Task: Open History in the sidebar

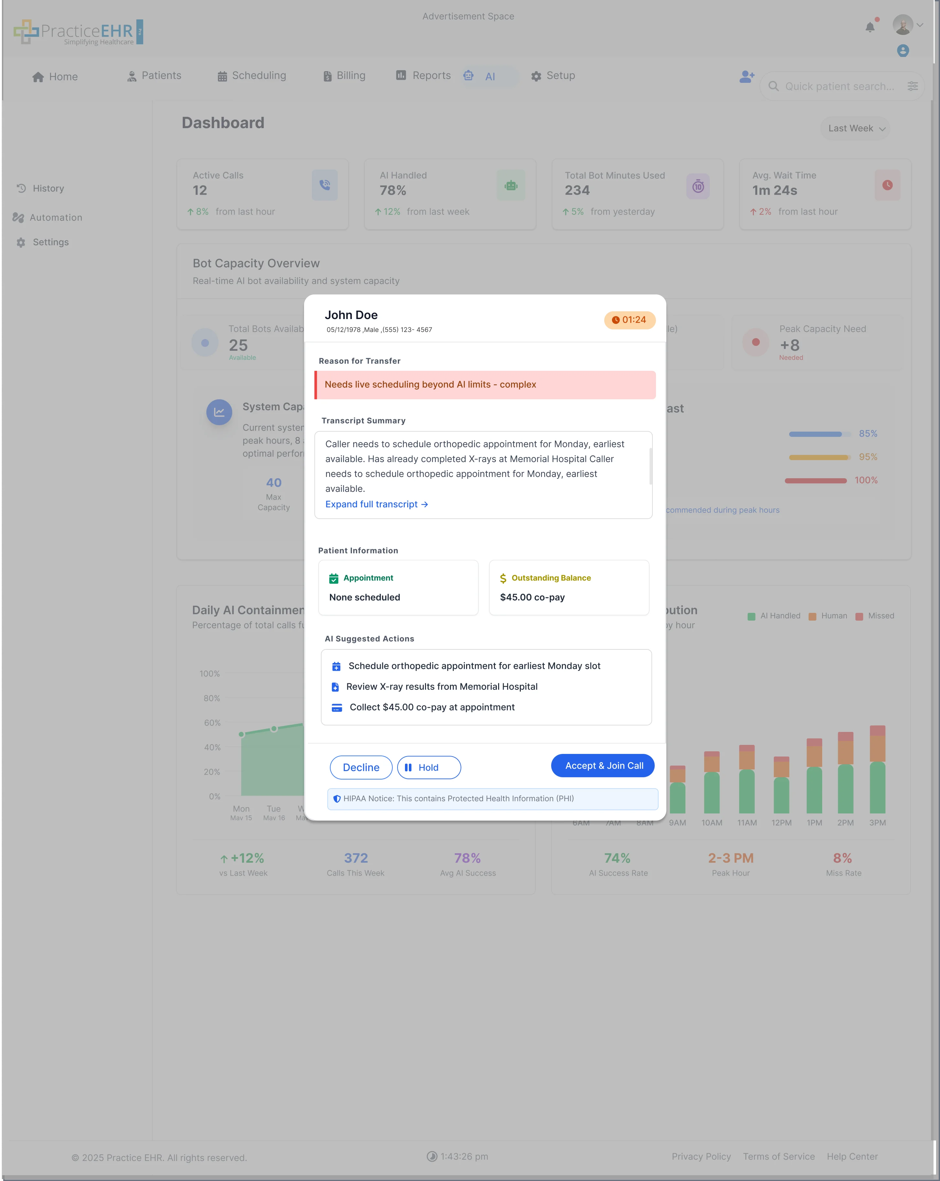Action: pos(48,188)
